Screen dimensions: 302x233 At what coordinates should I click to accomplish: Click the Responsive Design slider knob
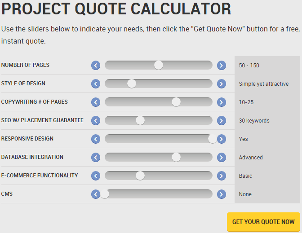tap(212, 139)
